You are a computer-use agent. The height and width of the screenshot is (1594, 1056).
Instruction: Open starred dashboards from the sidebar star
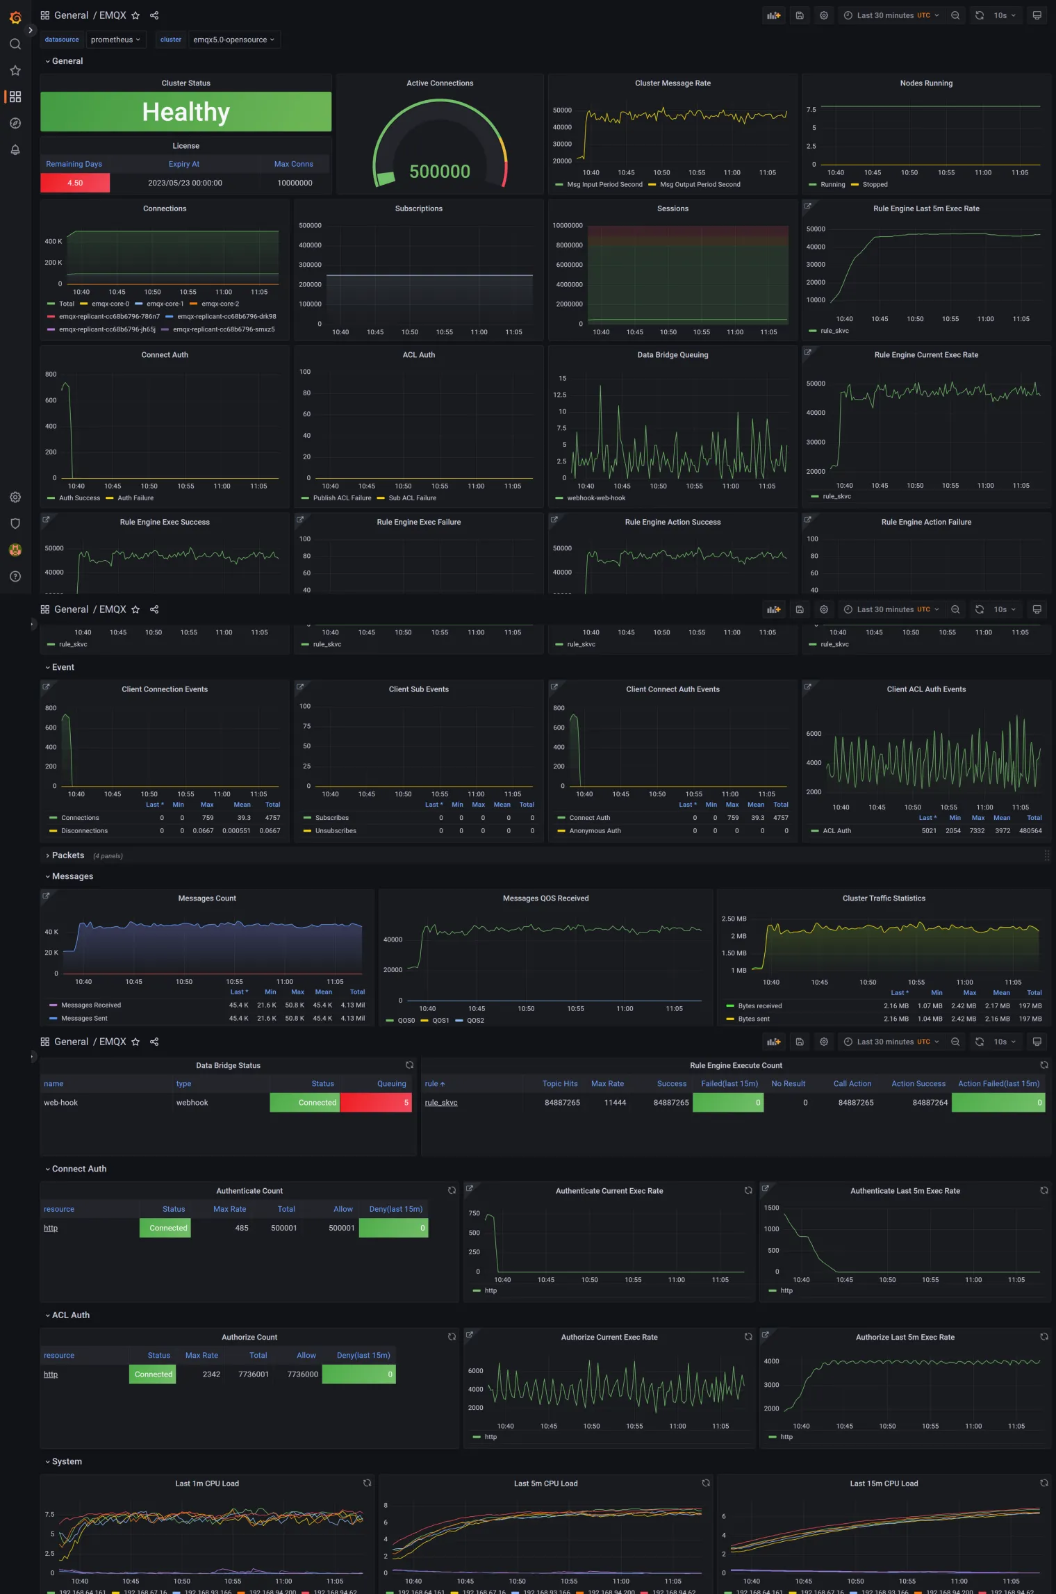(x=15, y=70)
